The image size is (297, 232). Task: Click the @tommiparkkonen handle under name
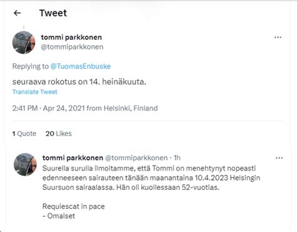point(72,47)
